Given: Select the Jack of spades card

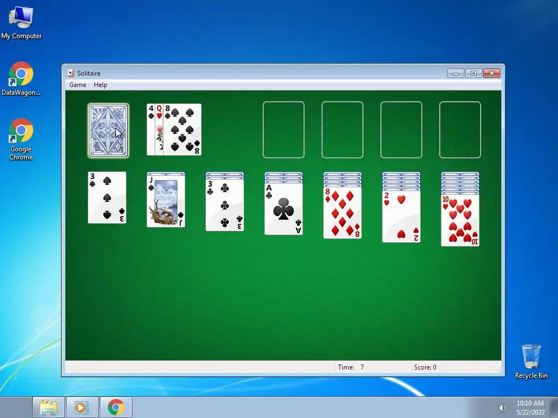Looking at the screenshot, I should (x=166, y=201).
